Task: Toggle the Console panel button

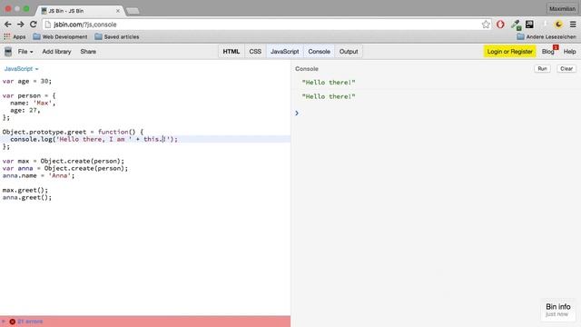Action: (x=319, y=52)
